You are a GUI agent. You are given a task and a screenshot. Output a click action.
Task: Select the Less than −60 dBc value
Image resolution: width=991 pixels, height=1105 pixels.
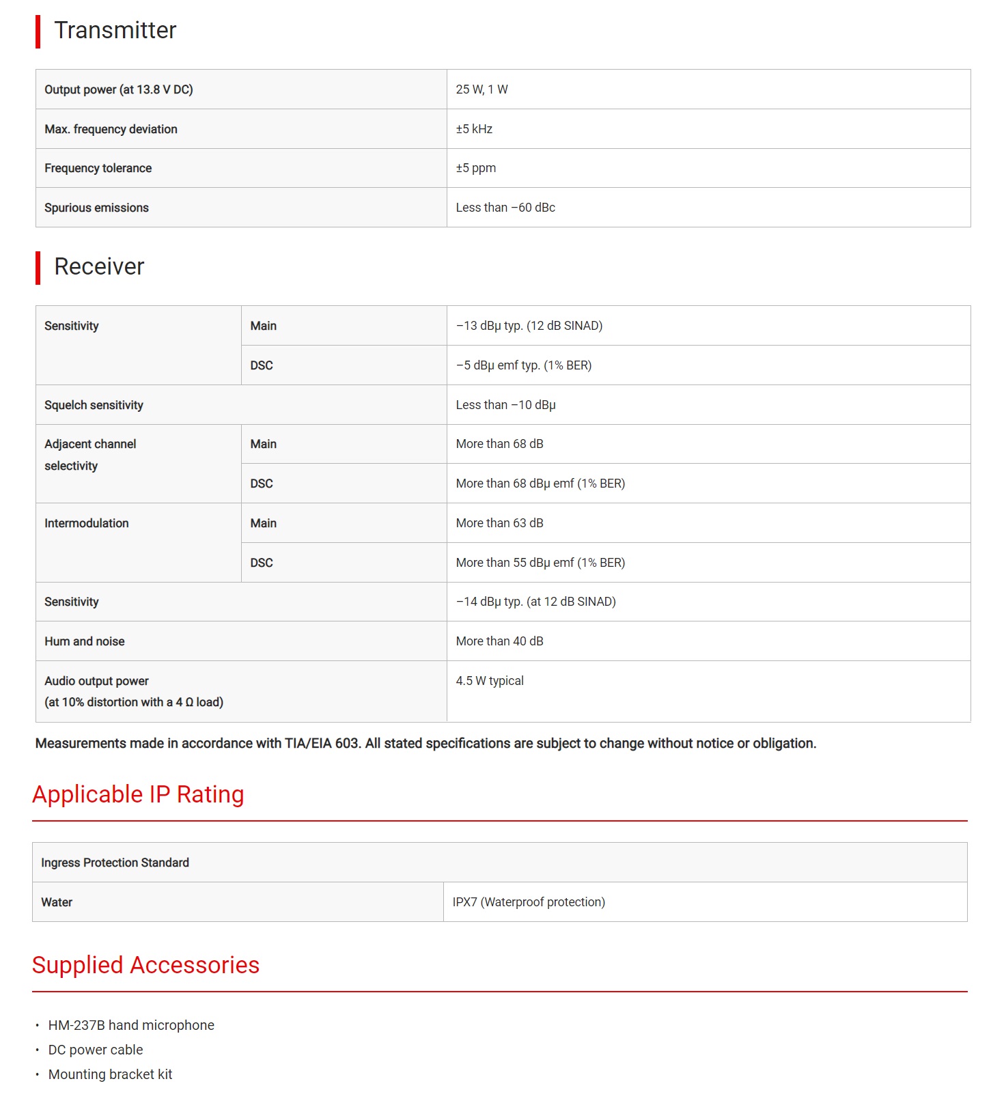505,208
